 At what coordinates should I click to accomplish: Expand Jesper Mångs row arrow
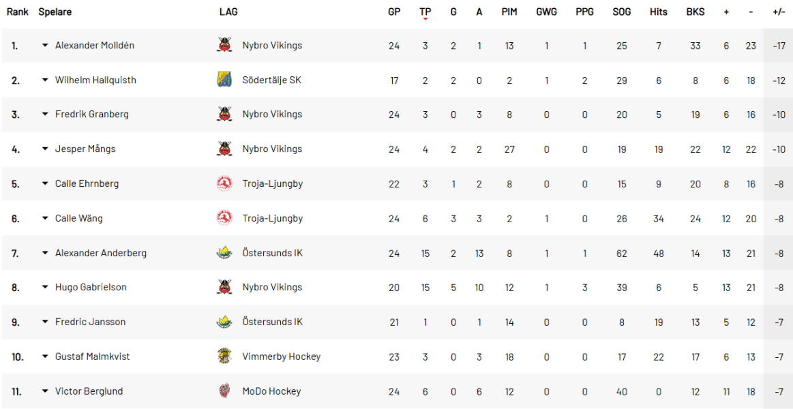pyautogui.click(x=45, y=149)
